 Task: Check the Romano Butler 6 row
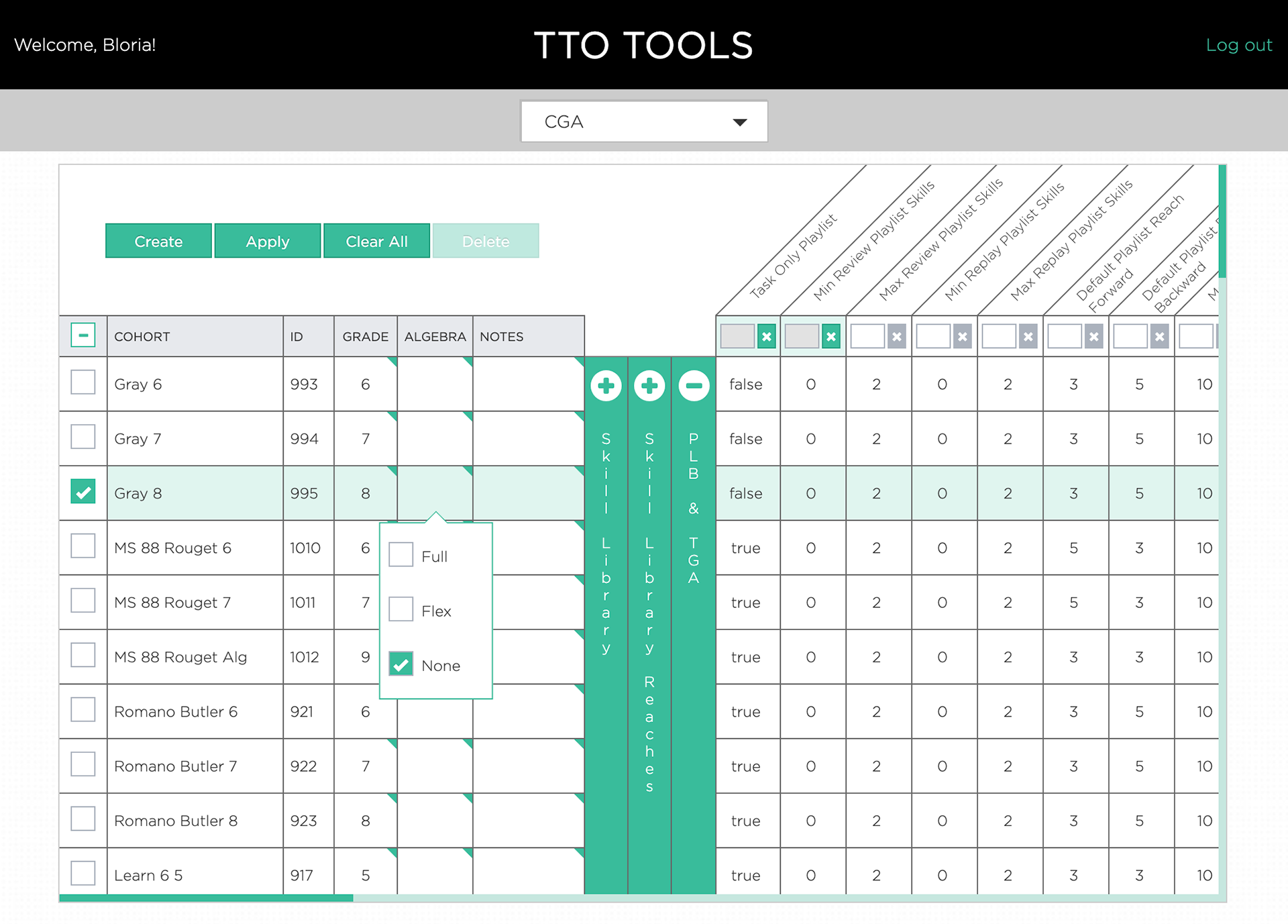click(83, 710)
